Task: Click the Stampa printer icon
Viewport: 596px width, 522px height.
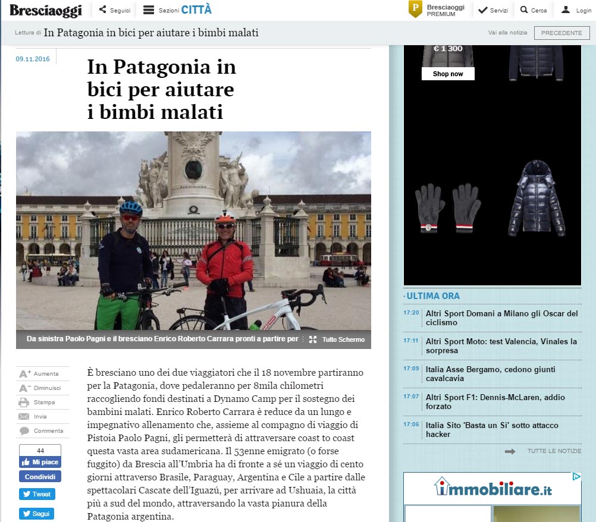Action: coord(24,402)
